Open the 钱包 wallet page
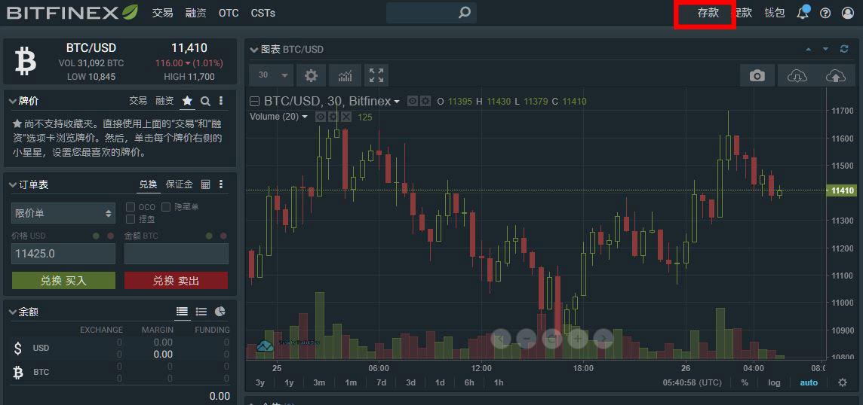Image resolution: width=863 pixels, height=405 pixels. [x=775, y=13]
